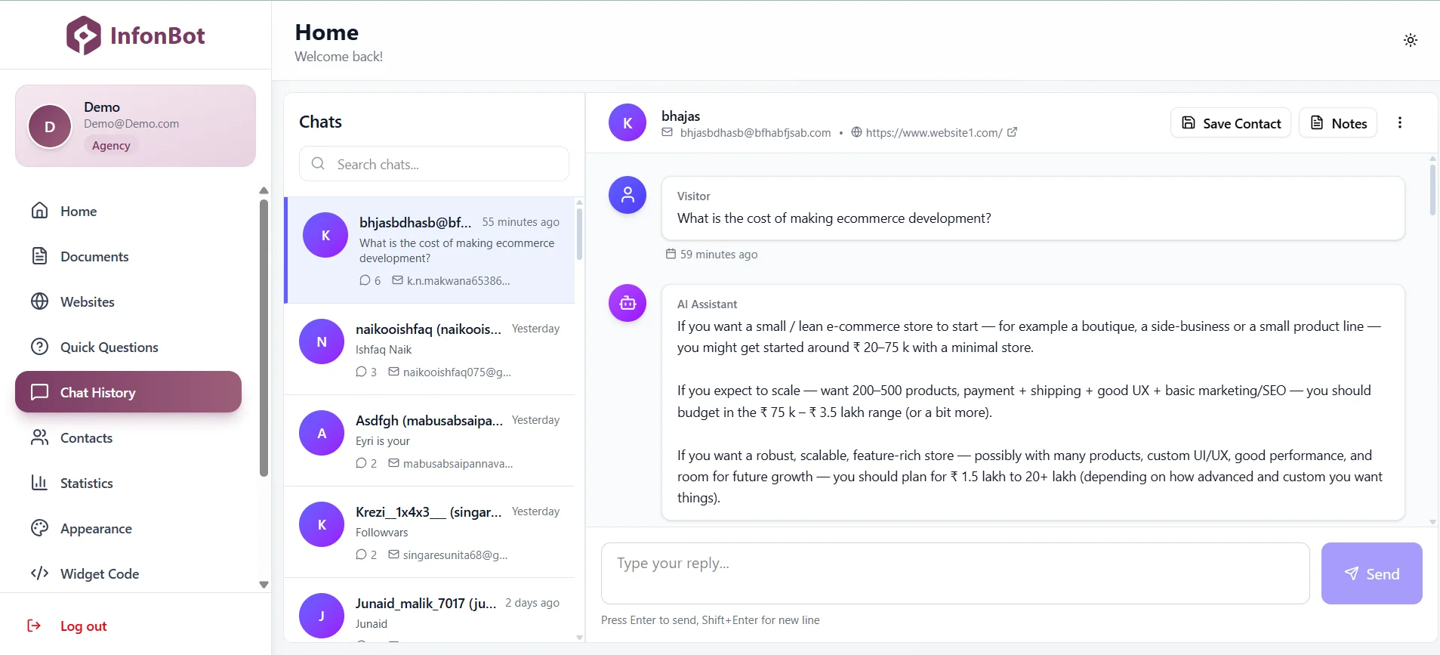
Task: Click the Widget Code angle-brackets icon
Action: pyautogui.click(x=39, y=573)
